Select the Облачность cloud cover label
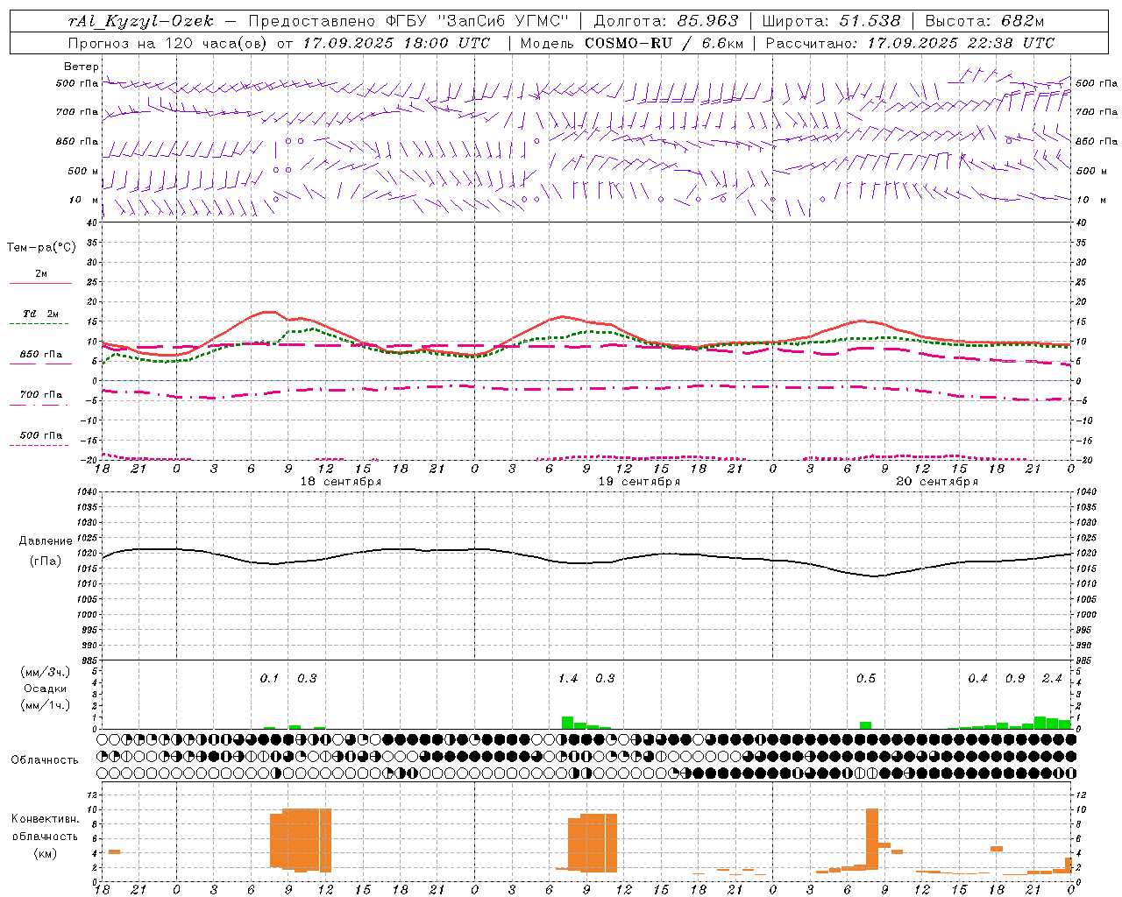This screenshot has height=897, width=1122. [x=45, y=760]
